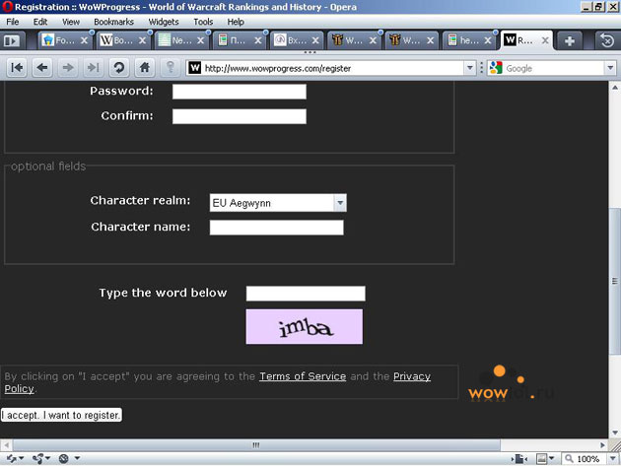Close the 'Fo...' tab
This screenshot has height=466, width=621.
pyautogui.click(x=85, y=40)
